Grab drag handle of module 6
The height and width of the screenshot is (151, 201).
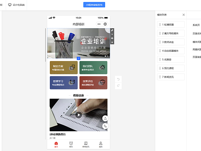coord(160,68)
